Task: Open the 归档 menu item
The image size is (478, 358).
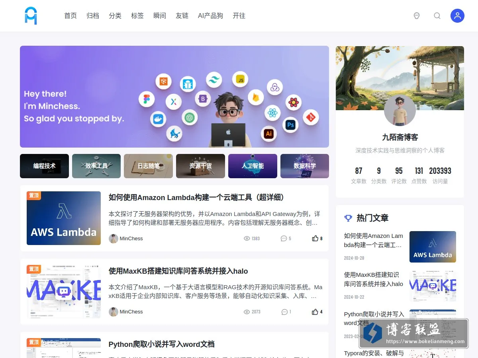Action: click(x=93, y=16)
